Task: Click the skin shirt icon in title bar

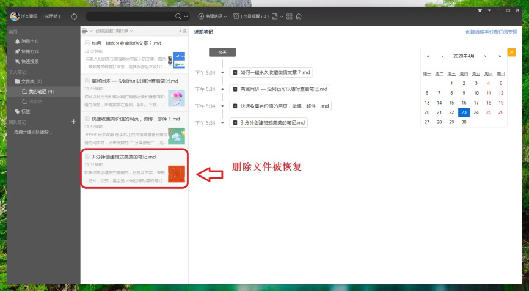Action: [480, 10]
